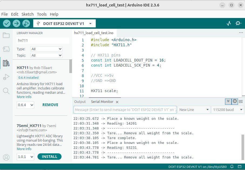The height and width of the screenshot is (170, 245).
Task: Open More info for HX711 by Rob Tillaart
Action: pyautogui.click(x=24, y=97)
